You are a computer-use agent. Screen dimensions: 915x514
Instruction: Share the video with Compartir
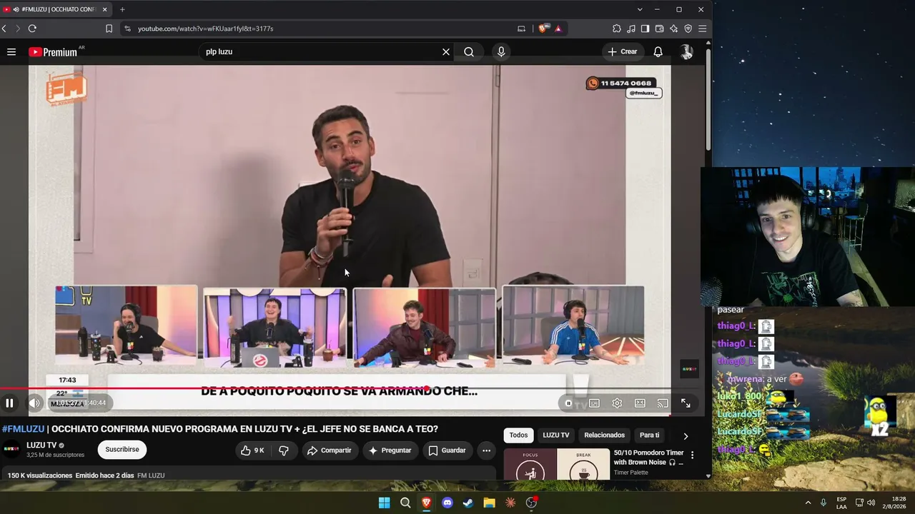click(329, 450)
